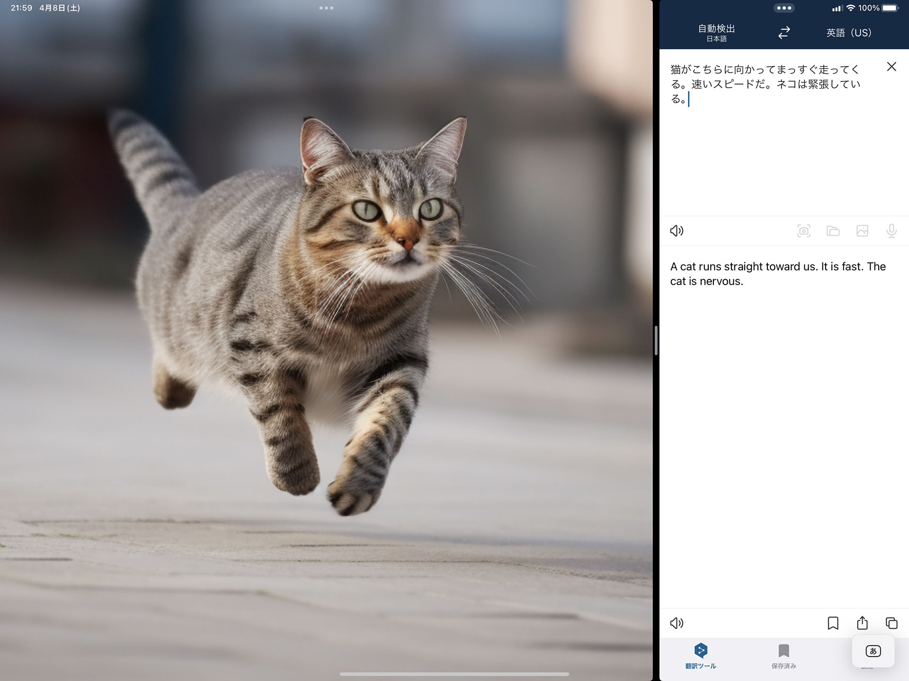Open multitasking dots above translator pane
The height and width of the screenshot is (681, 909).
[784, 8]
